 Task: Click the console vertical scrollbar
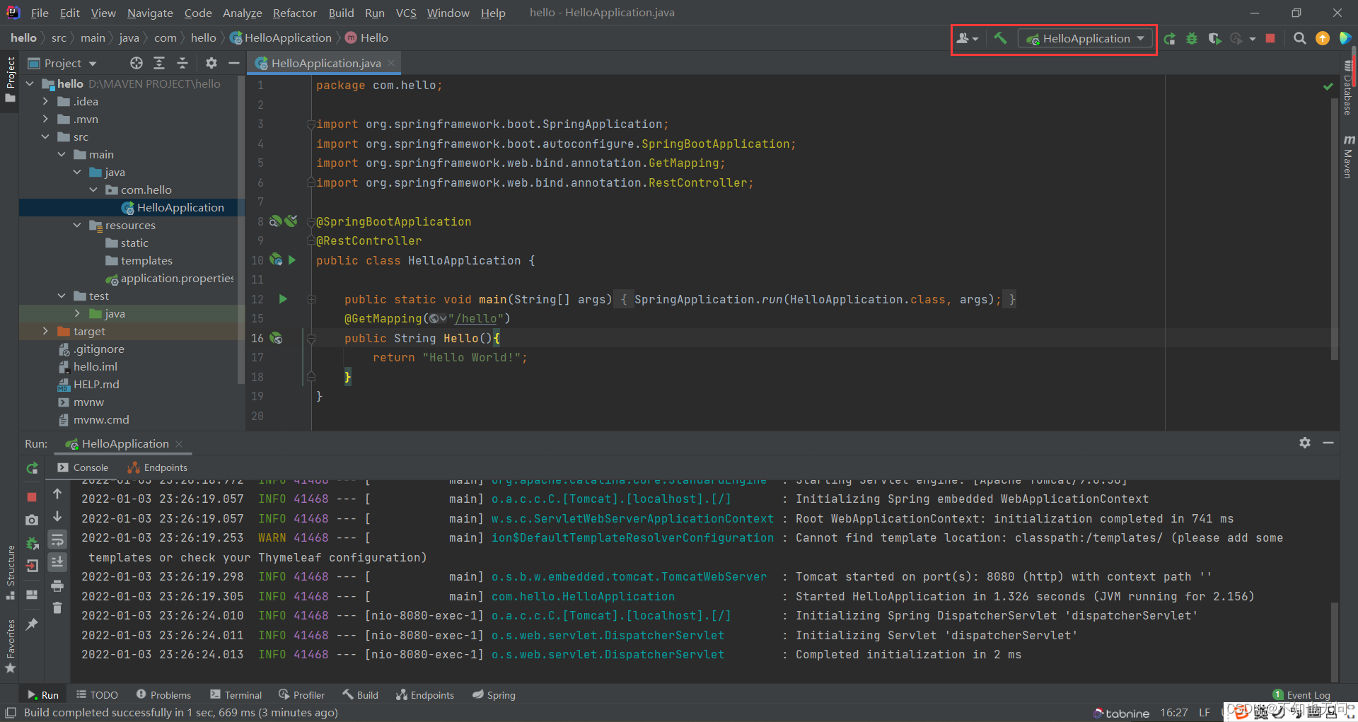pyautogui.click(x=1334, y=640)
